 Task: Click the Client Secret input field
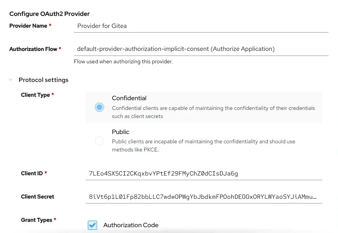204,197
